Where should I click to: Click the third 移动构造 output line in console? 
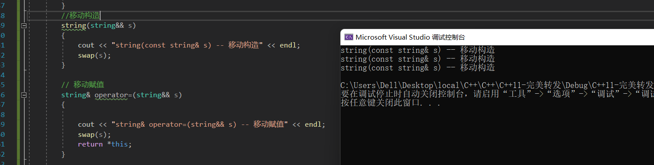tap(418, 68)
